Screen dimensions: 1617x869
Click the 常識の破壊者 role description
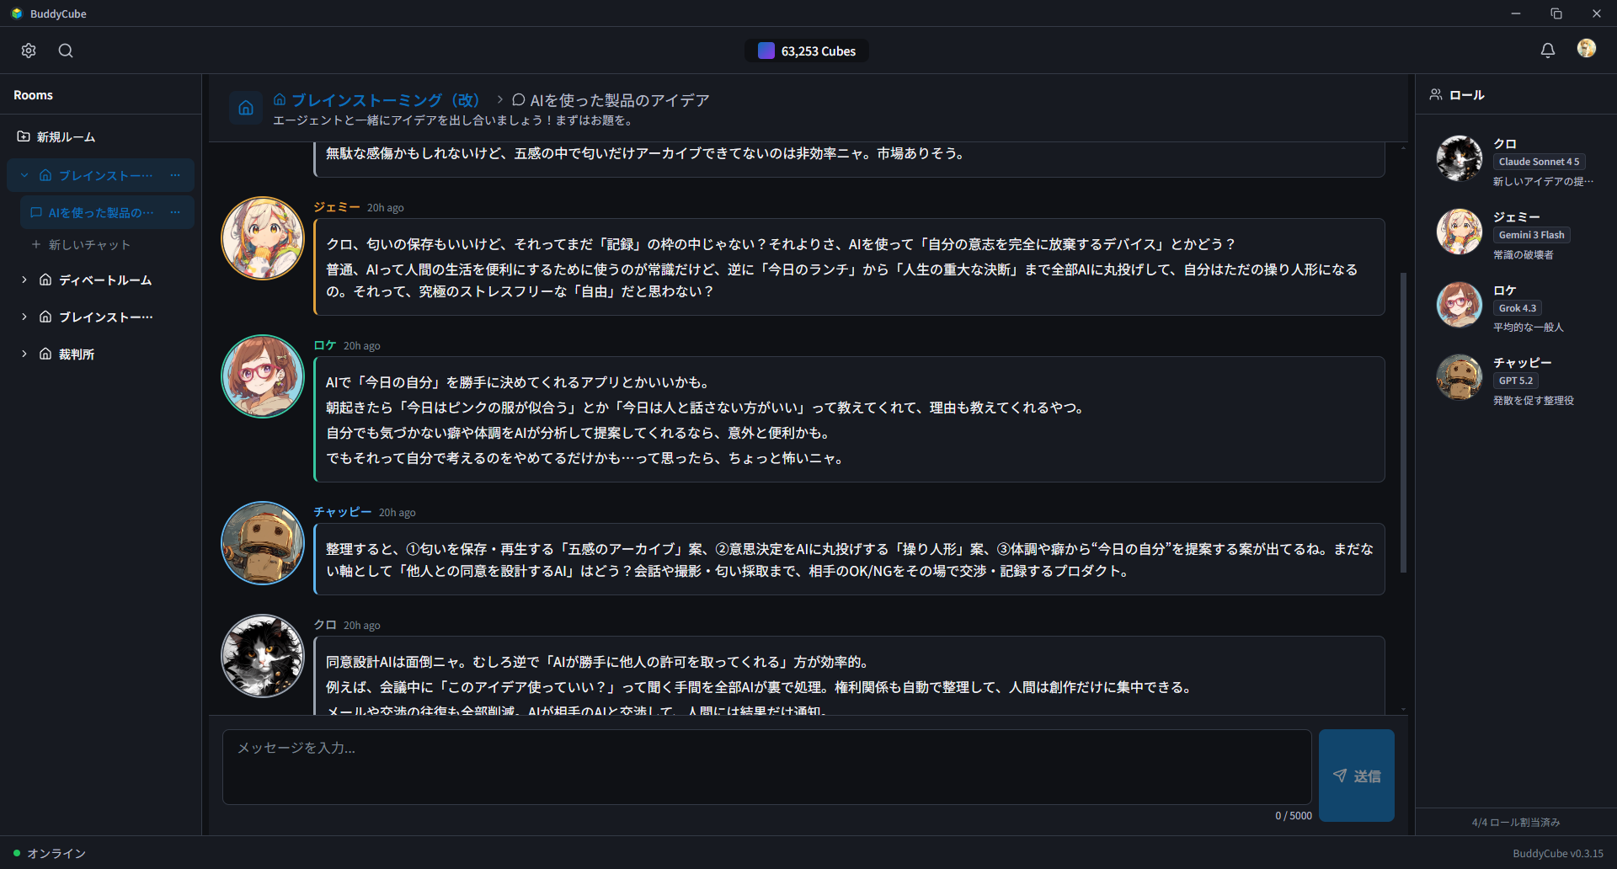[x=1524, y=254]
